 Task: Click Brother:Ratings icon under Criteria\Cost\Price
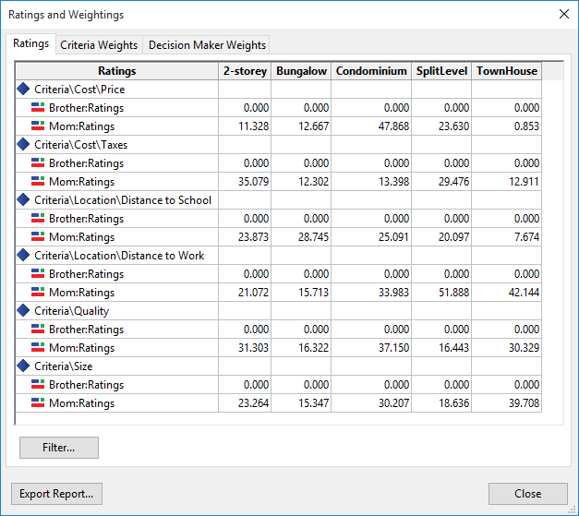point(38,108)
